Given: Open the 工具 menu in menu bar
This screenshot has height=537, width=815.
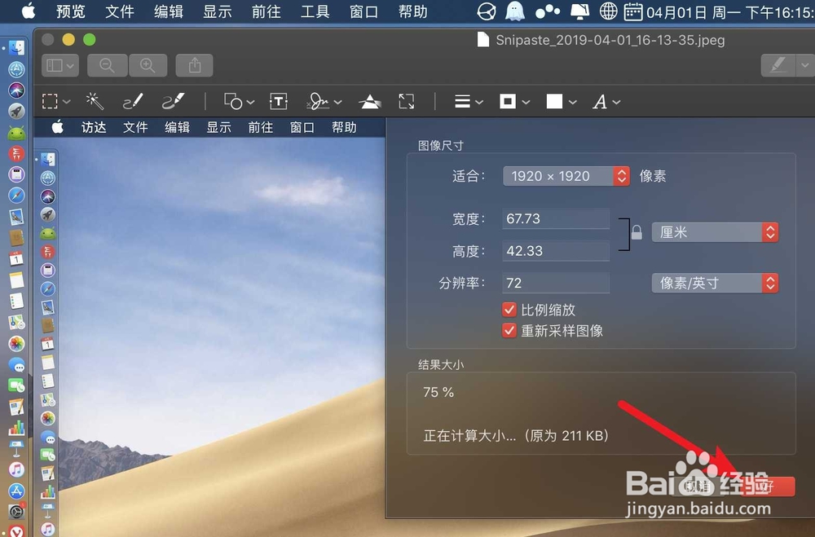Looking at the screenshot, I should click(x=315, y=12).
